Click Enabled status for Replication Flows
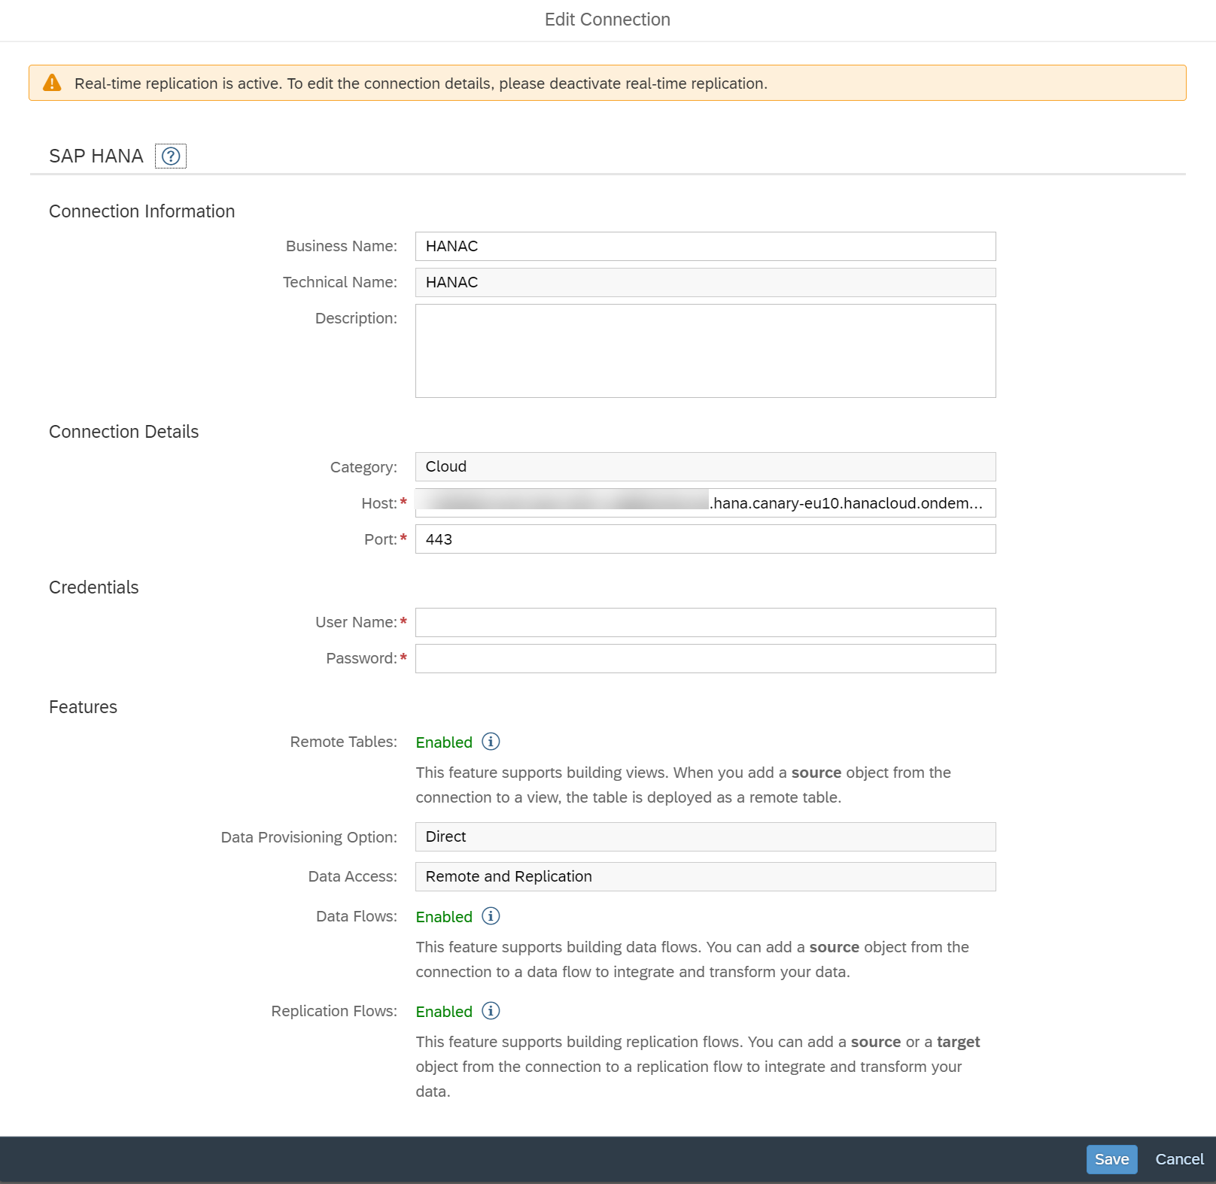 (x=444, y=1011)
